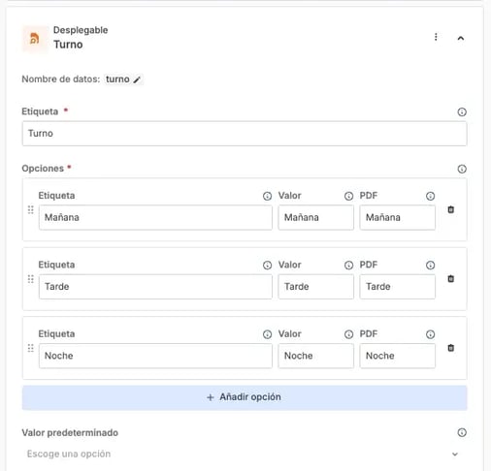Delete the Tarde option

click(450, 279)
